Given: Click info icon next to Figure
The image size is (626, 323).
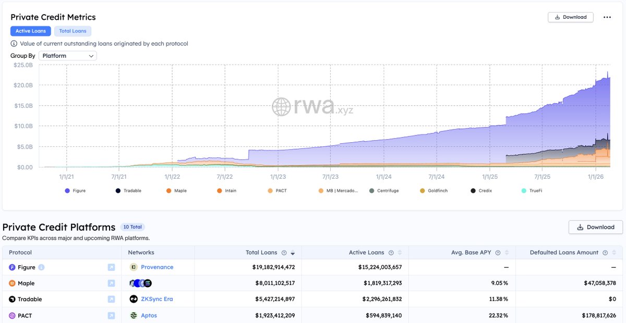Looking at the screenshot, I should (x=41, y=267).
